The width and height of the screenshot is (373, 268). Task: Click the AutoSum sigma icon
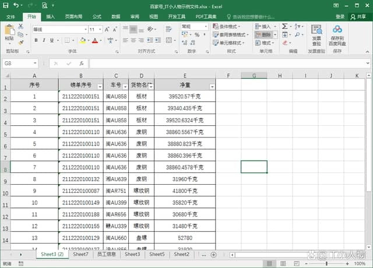click(284, 26)
